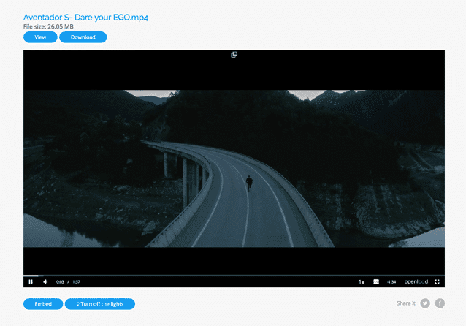Share on Twitter

pos(425,303)
